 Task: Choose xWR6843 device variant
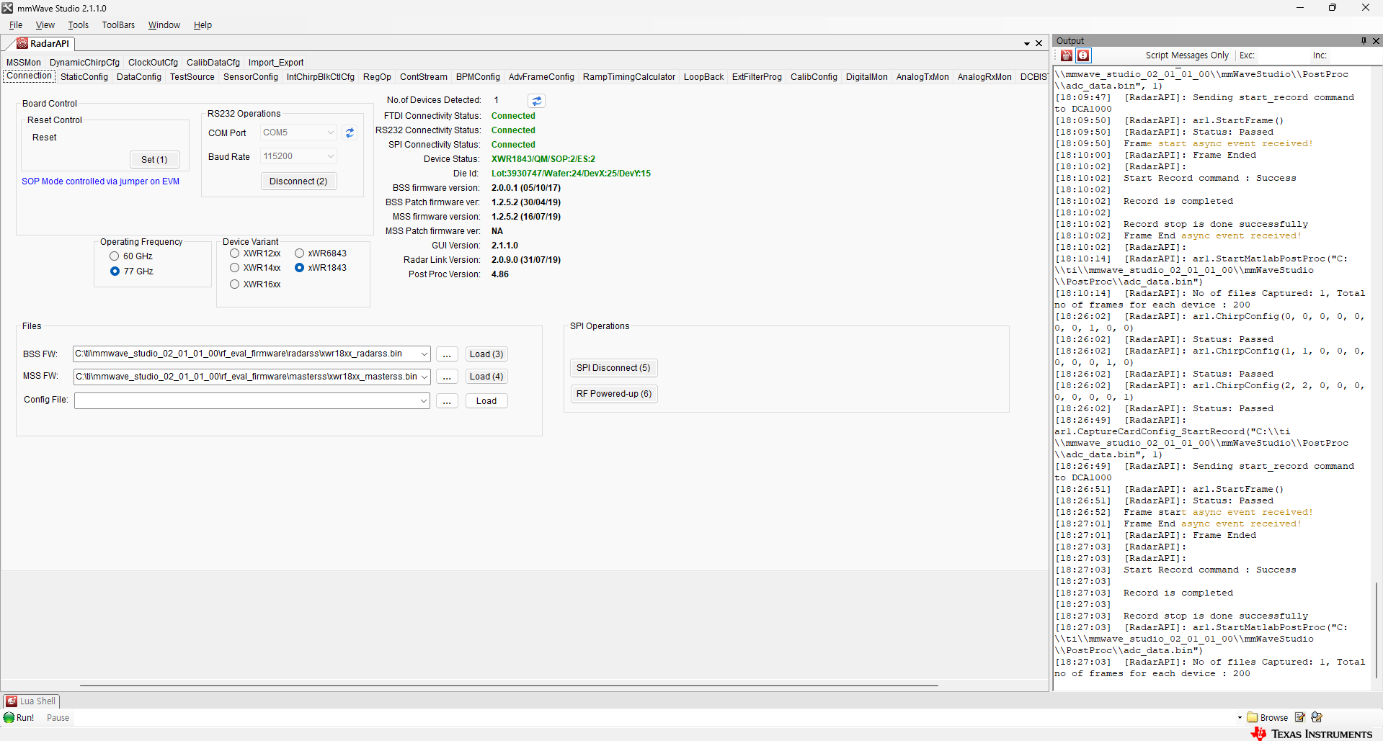[x=300, y=253]
